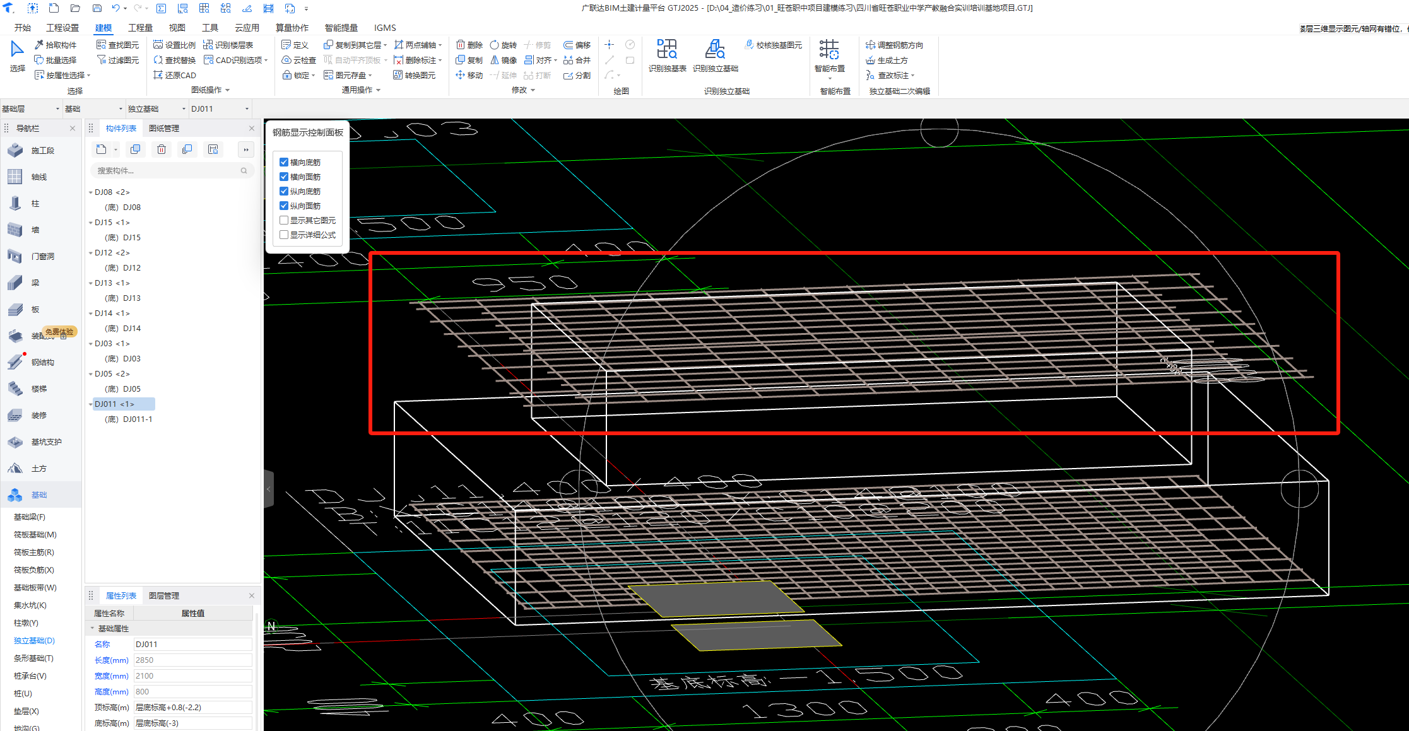Viewport: 1409px width, 731px height.
Task: Click 生成土方 generate earthwork
Action: (x=886, y=60)
